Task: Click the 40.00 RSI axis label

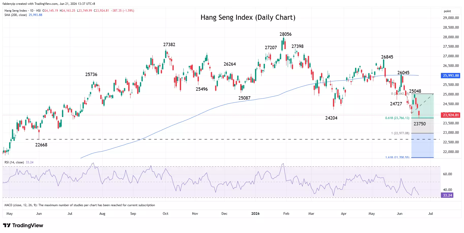Action: point(447,190)
